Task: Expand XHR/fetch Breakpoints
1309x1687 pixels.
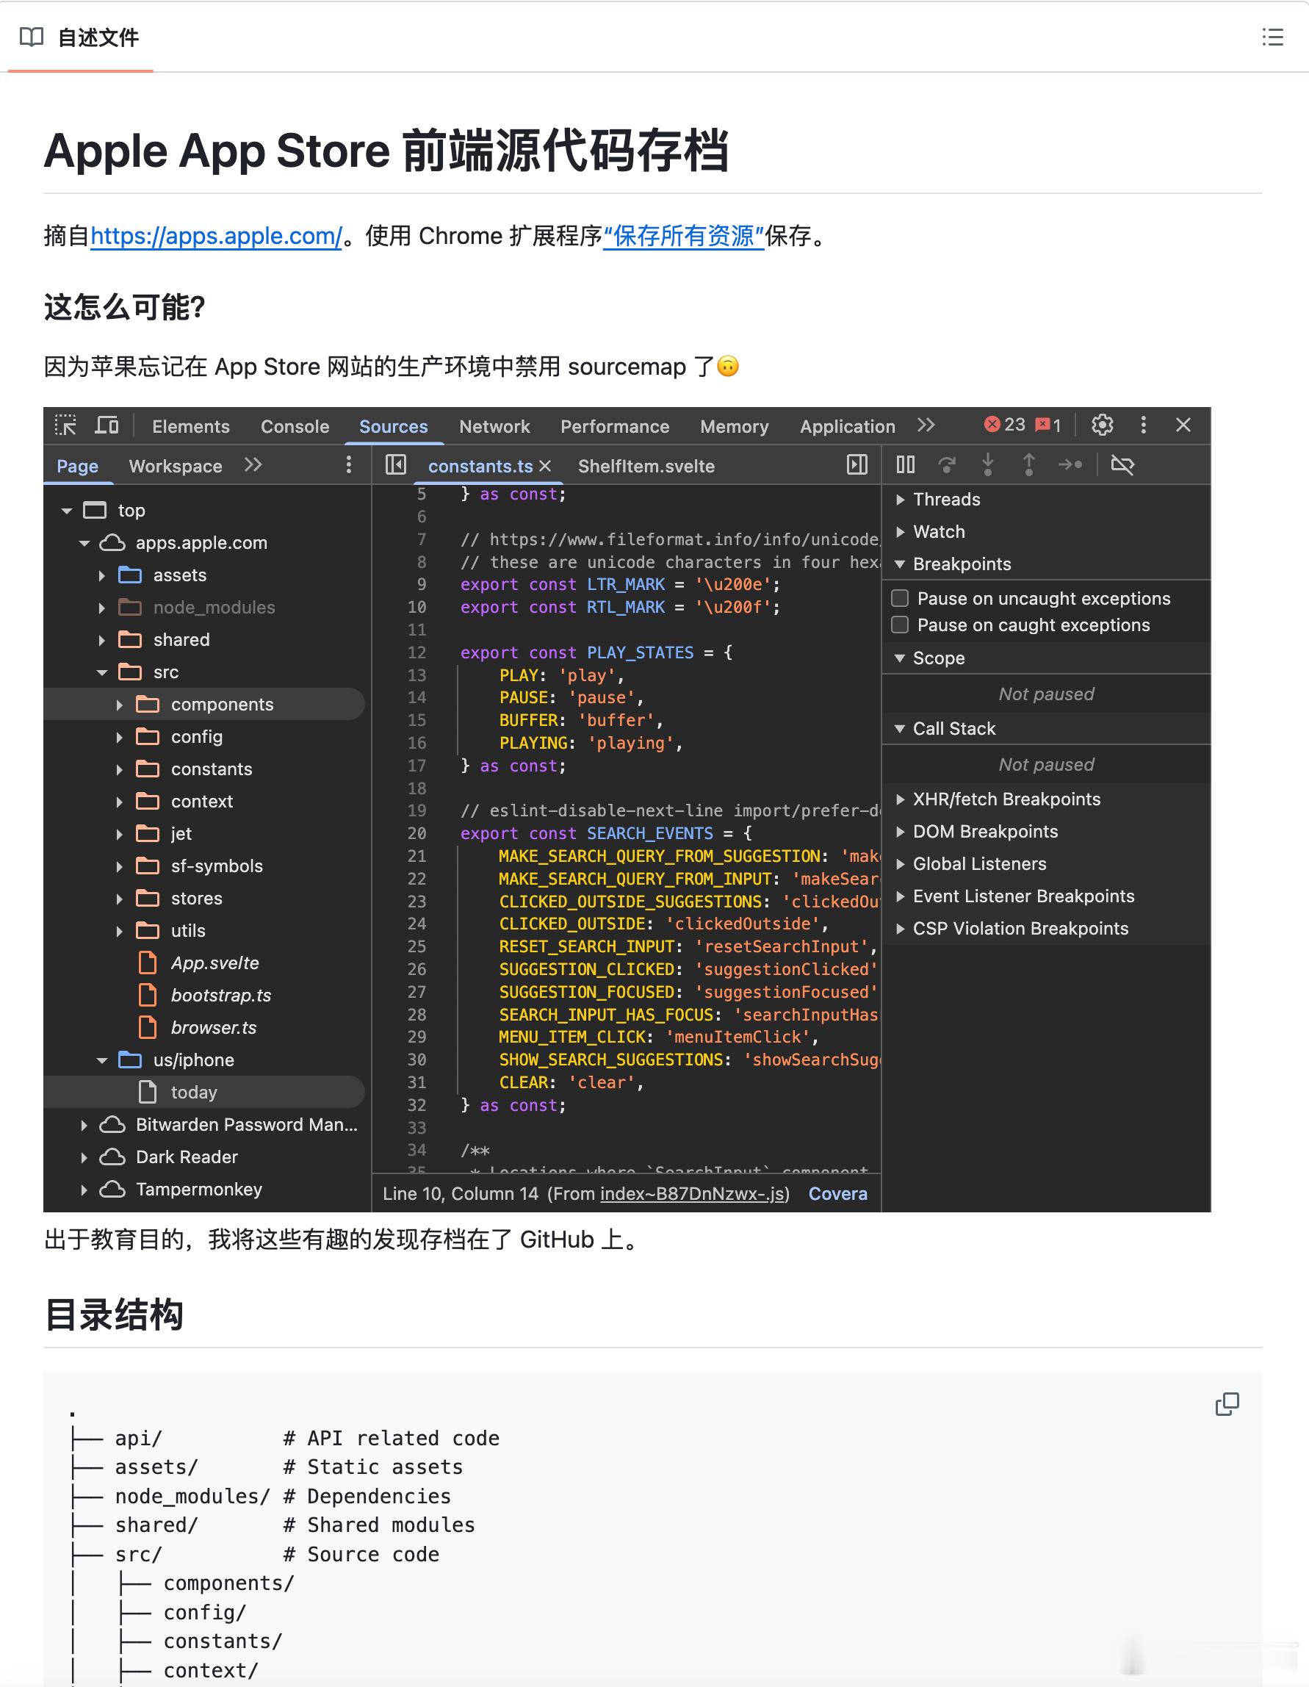Action: (x=900, y=799)
